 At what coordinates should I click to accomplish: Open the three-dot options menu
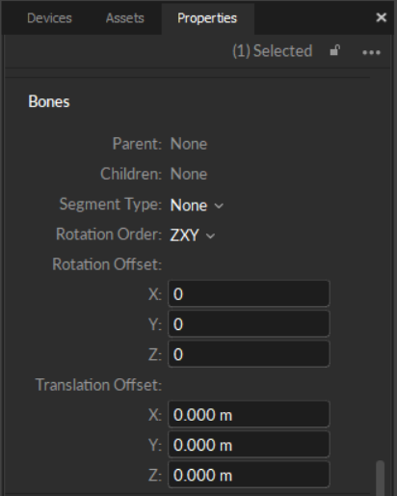[371, 52]
